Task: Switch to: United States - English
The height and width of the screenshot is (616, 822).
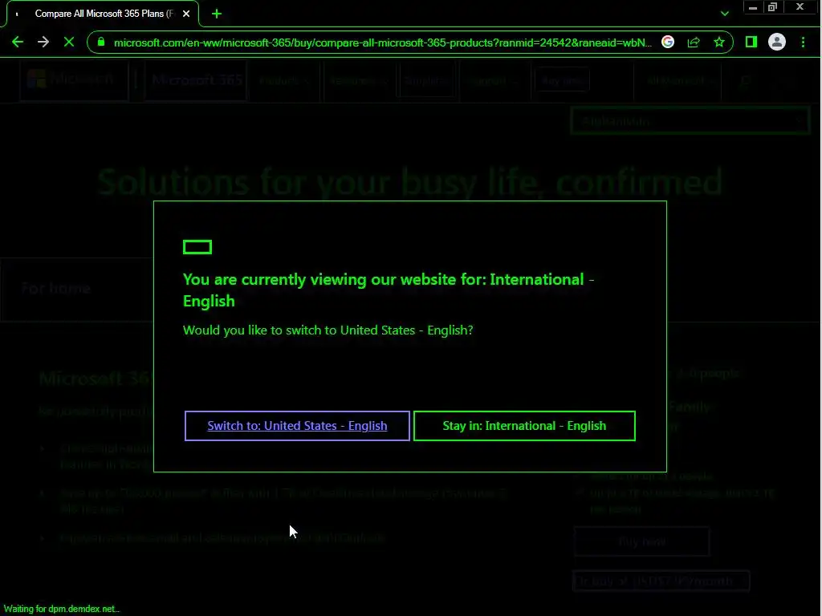Action: (297, 426)
